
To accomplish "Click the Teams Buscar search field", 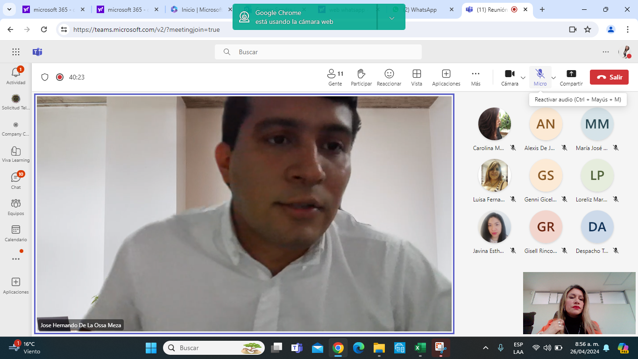I will tap(318, 52).
